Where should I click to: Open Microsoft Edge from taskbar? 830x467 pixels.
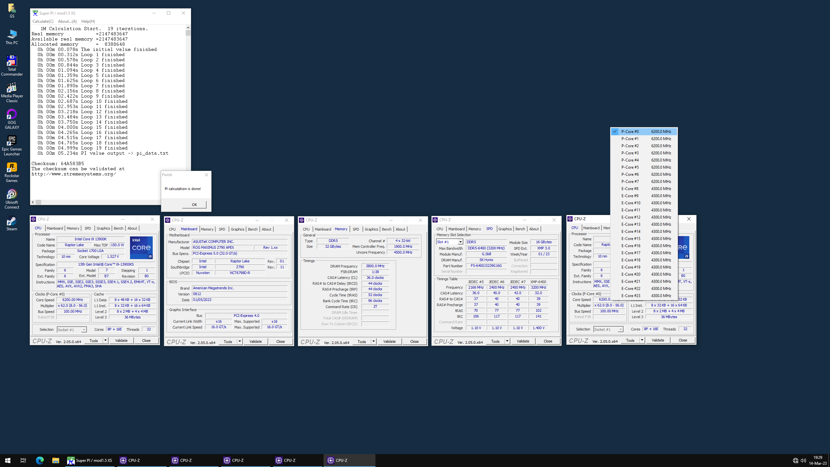40,460
